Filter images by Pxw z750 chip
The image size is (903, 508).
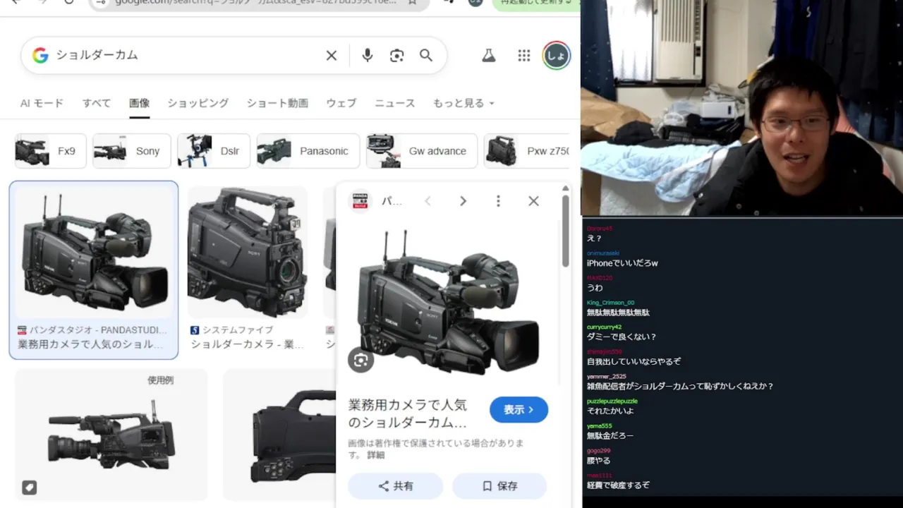[526, 151]
